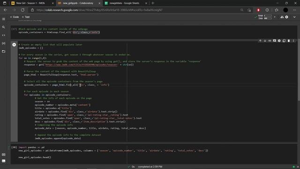Click the page_html = BeautifulSoup line
Image resolution: width=300 pixels, height=169 pixels.
point(61,75)
